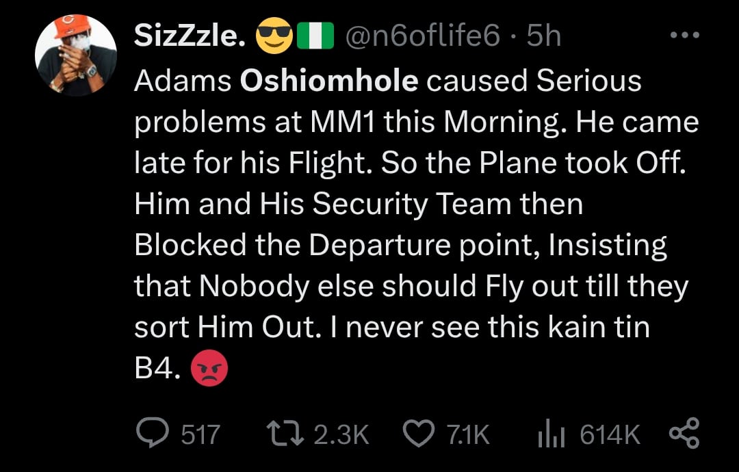Open the three-dot more options menu
The width and height of the screenshot is (739, 472).
coord(684,35)
